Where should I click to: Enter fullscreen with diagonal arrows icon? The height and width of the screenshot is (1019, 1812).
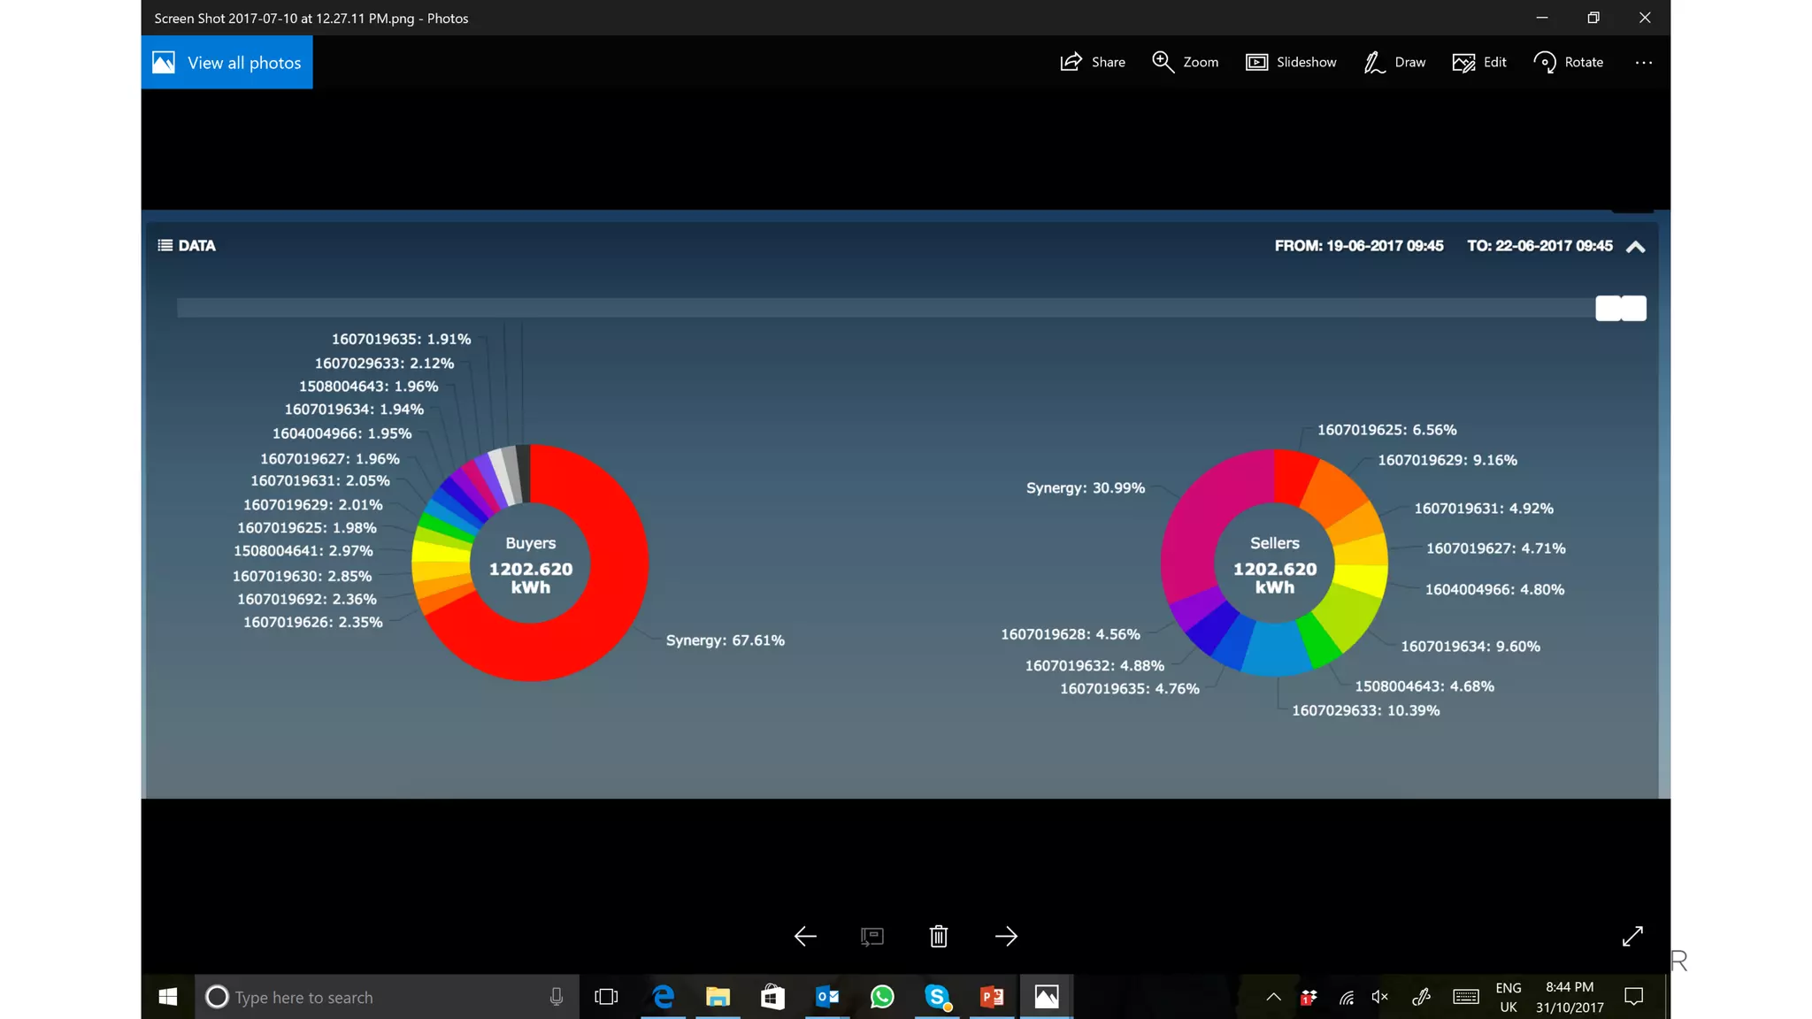[x=1632, y=936]
